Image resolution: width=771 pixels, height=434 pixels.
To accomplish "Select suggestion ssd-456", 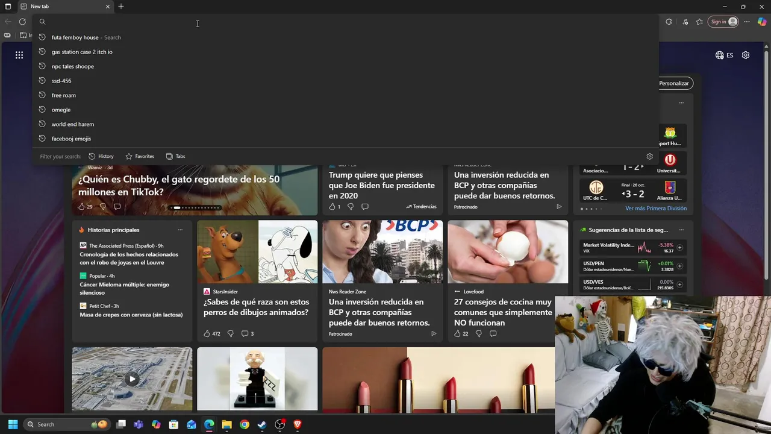I will [x=345, y=81].
